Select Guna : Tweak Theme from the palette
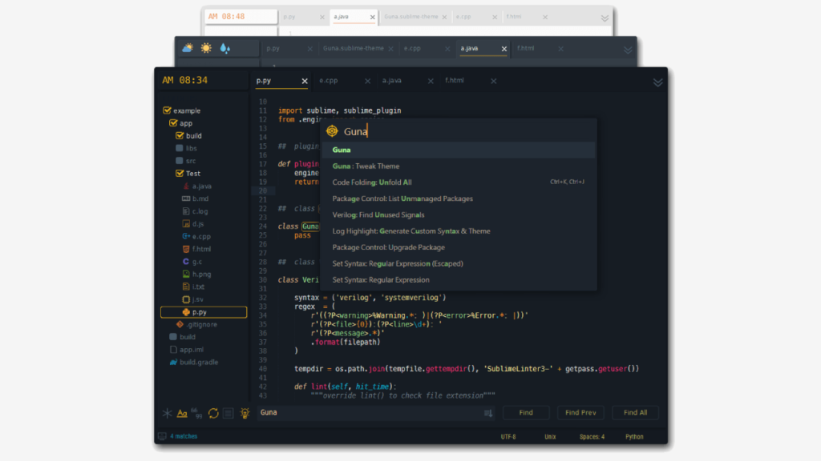 (x=369, y=166)
